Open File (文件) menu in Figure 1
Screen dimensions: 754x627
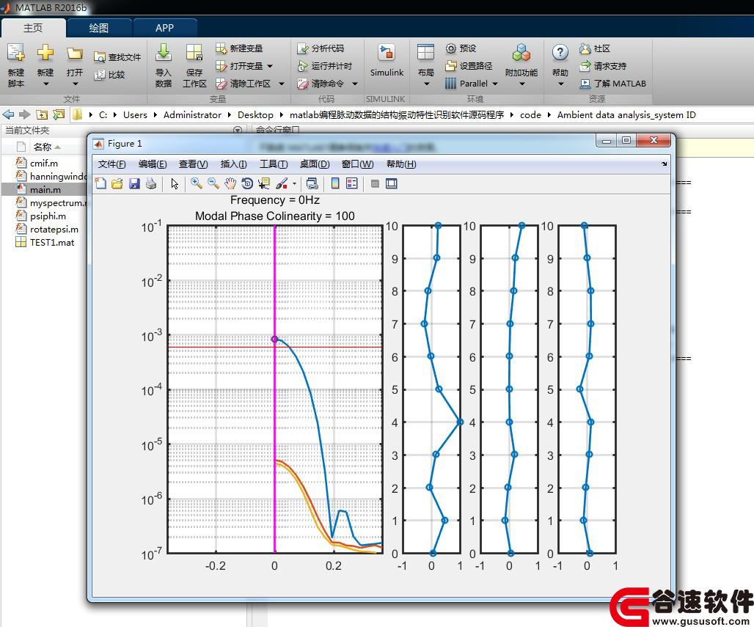[x=111, y=164]
